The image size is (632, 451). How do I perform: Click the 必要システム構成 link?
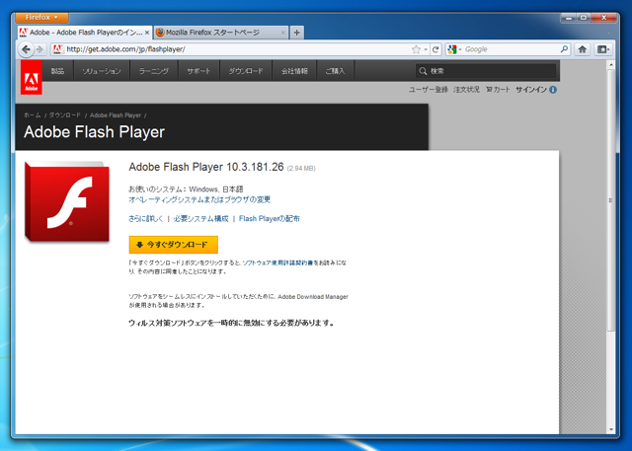tap(200, 219)
